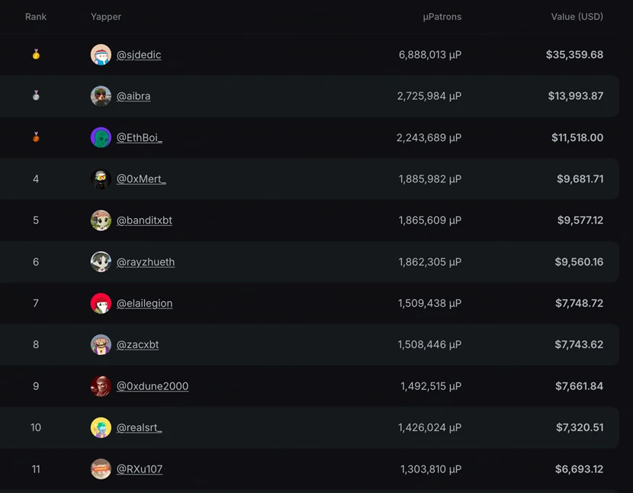Click the silver medal icon beside @aibra
Image resolution: width=633 pixels, height=493 pixels.
35,96
